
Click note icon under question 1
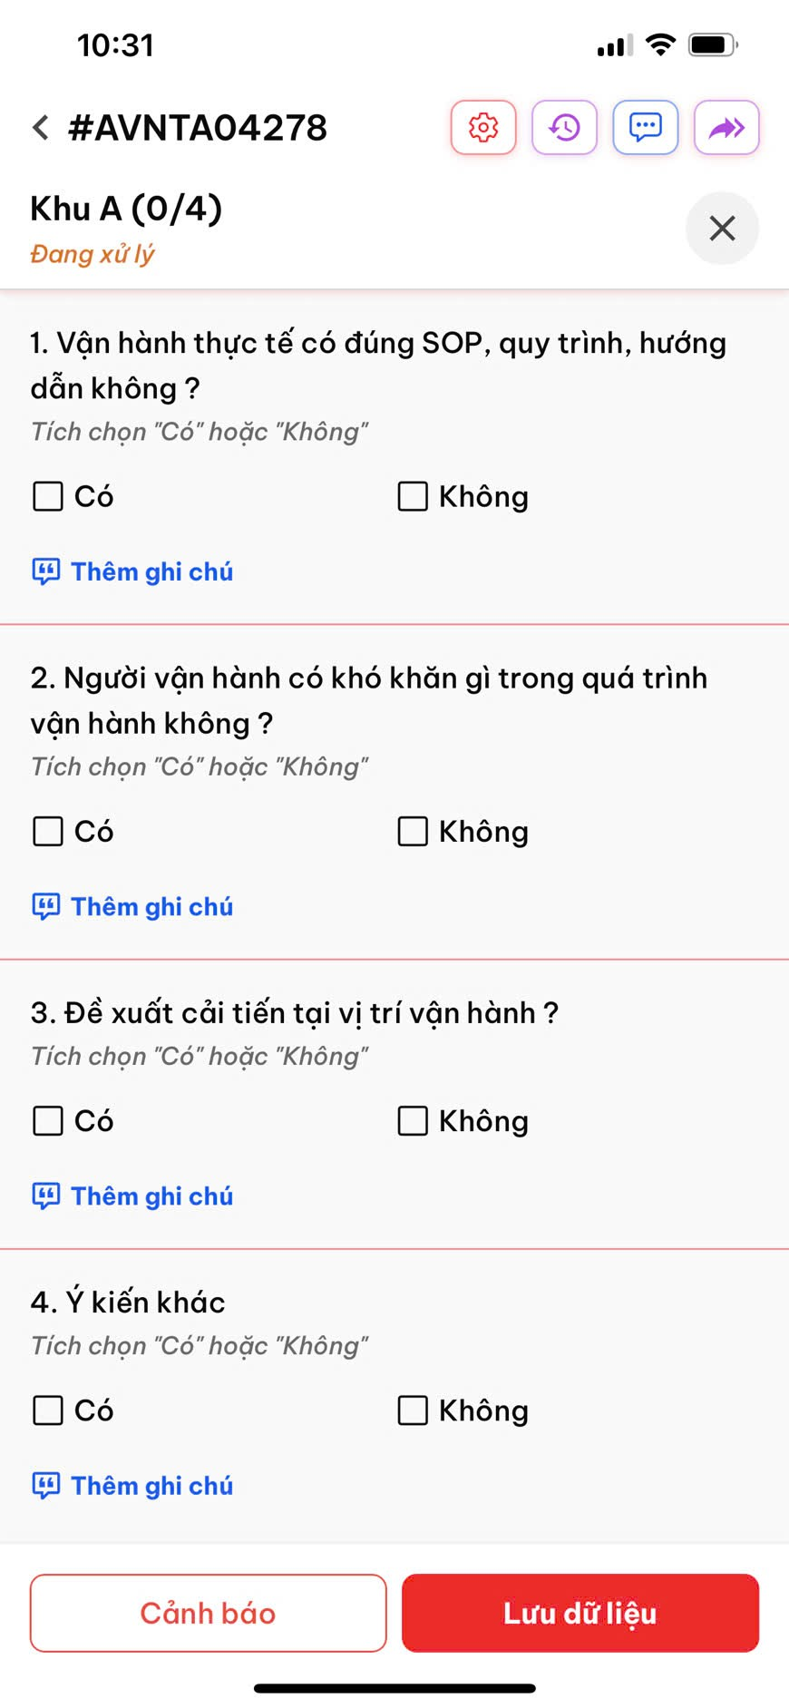point(46,571)
